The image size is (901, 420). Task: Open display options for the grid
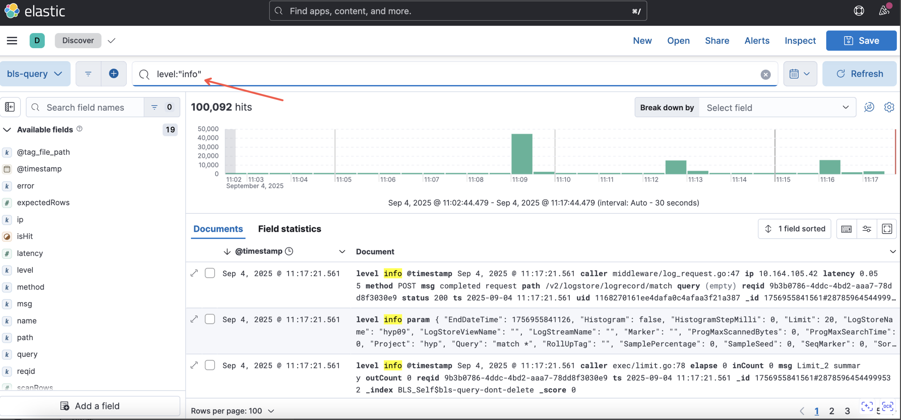867,229
